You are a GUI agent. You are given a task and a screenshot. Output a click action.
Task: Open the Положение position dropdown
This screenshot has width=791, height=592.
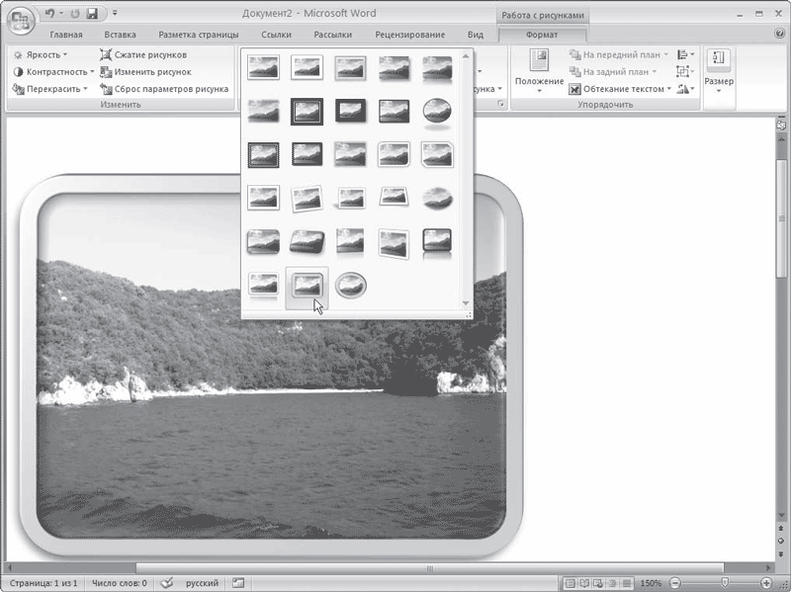[539, 71]
